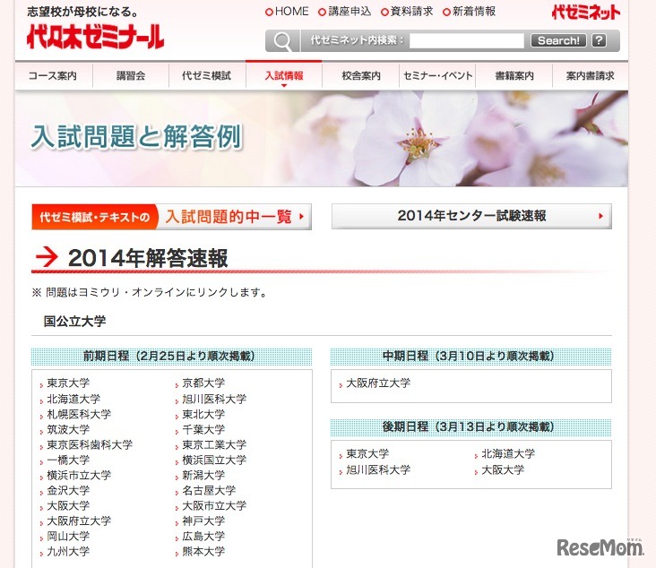
Task: Open 東北大学 link
Action: pos(203,414)
